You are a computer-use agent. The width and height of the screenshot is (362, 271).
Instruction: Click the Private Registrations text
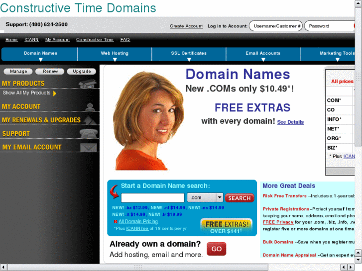tap(286, 209)
